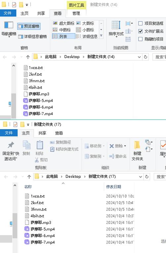The height and width of the screenshot is (253, 166).
Task: Uncheck the 文件扩展名 checkbox
Action: pos(141,31)
